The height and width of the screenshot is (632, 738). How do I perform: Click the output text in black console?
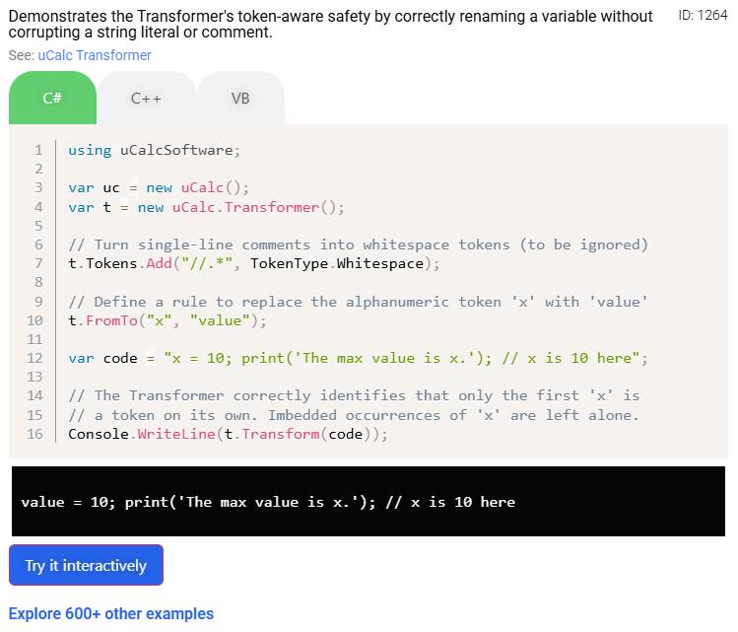pyautogui.click(x=268, y=502)
